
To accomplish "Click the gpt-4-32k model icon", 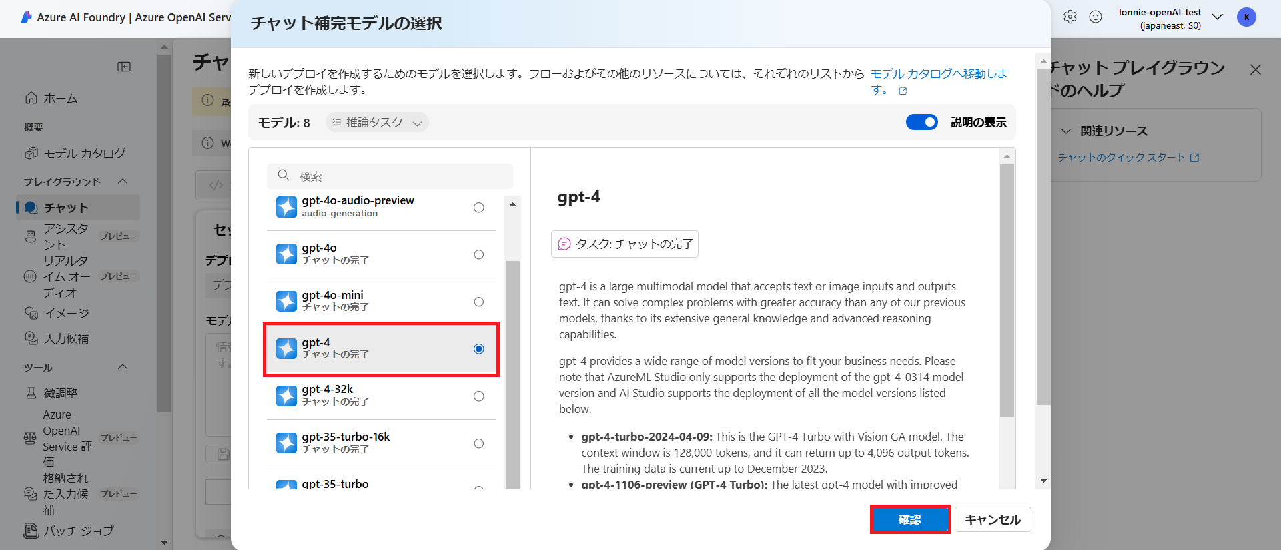I will tap(286, 396).
